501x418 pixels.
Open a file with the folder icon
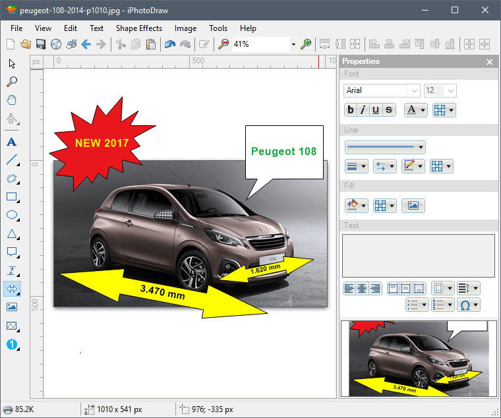click(x=26, y=44)
